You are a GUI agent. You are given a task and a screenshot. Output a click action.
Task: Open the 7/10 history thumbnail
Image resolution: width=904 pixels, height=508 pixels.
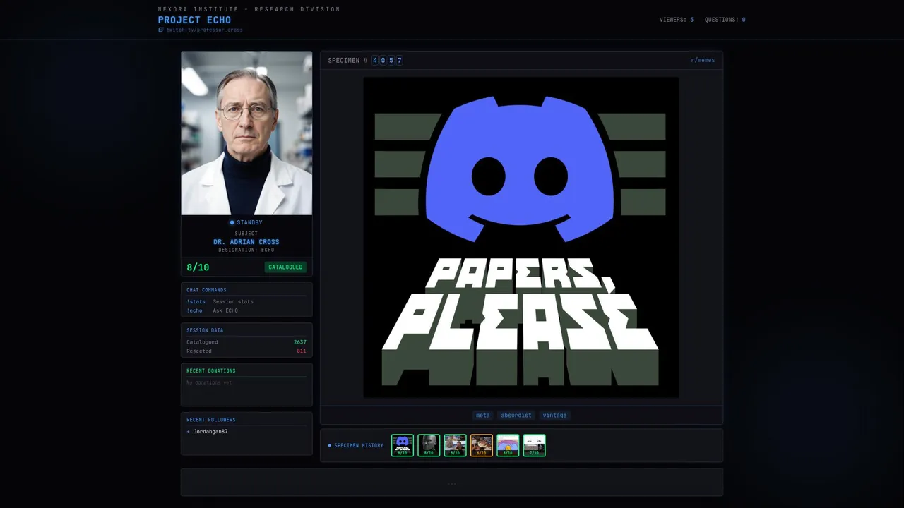[535, 445]
